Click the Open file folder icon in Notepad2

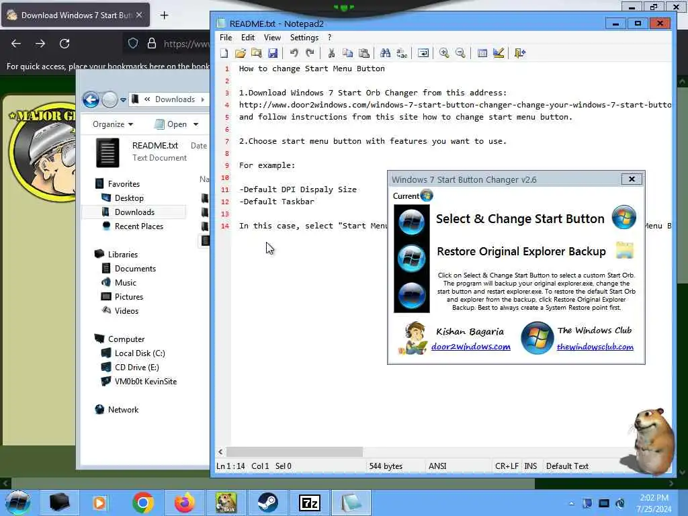pos(241,53)
